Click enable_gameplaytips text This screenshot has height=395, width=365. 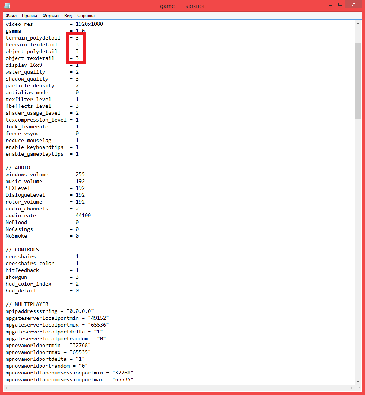click(x=35, y=154)
